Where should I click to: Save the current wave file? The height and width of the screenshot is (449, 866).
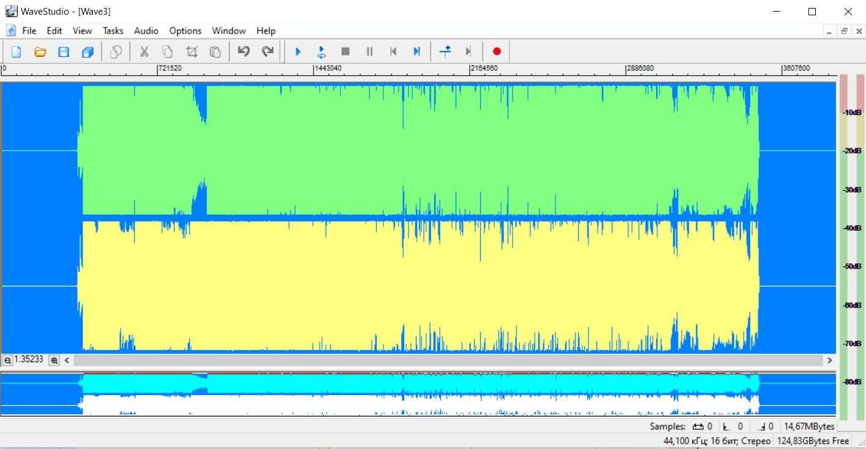pyautogui.click(x=64, y=52)
